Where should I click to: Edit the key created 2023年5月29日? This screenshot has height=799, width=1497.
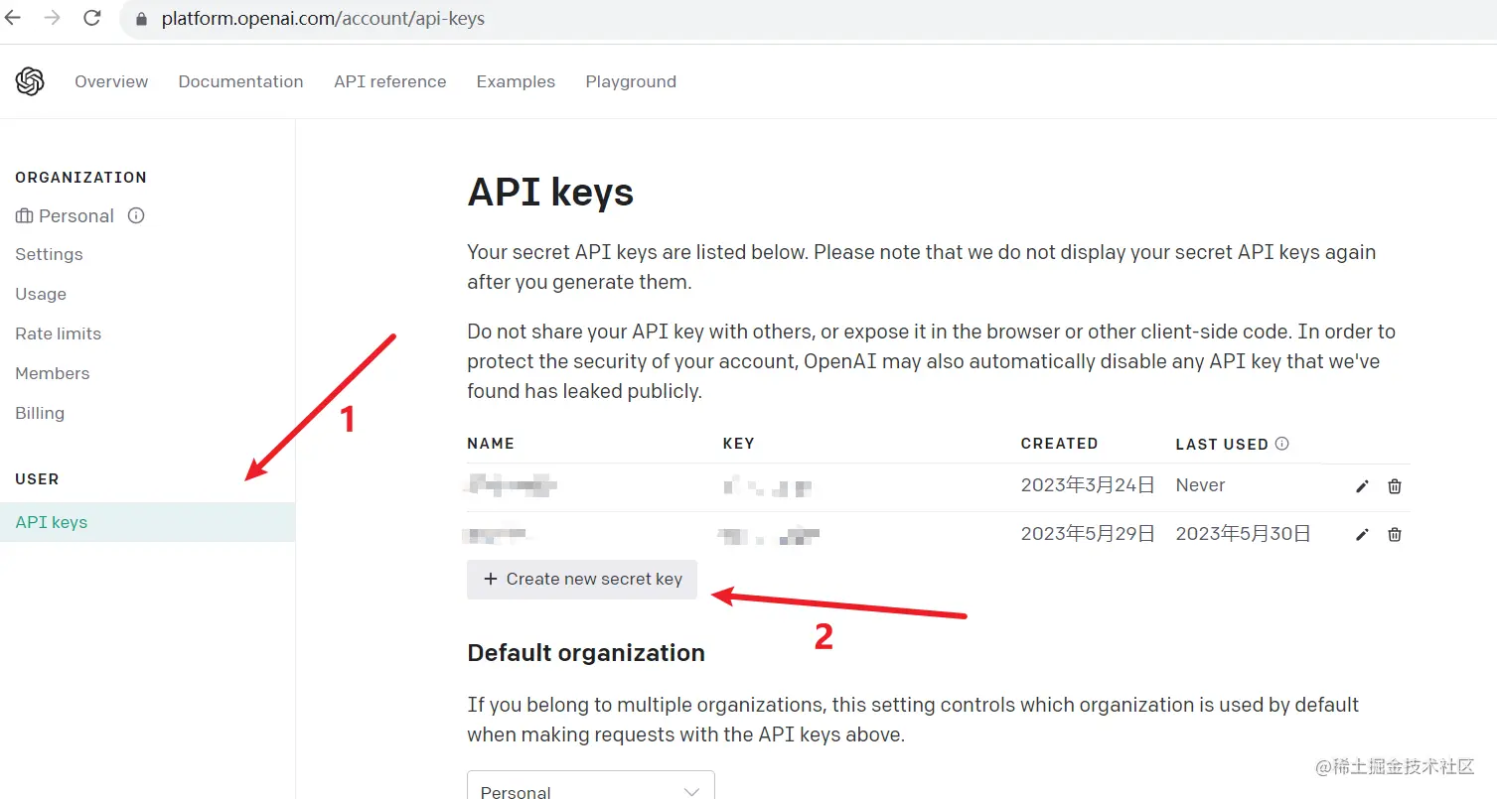(1362, 534)
